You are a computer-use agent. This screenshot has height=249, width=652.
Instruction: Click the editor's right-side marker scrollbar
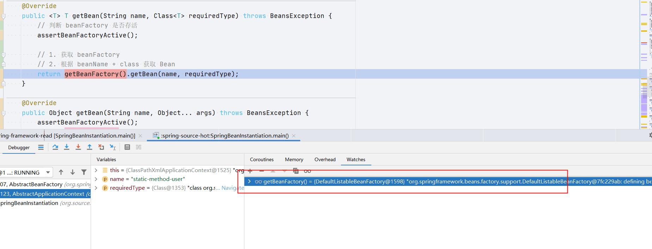(644, 64)
